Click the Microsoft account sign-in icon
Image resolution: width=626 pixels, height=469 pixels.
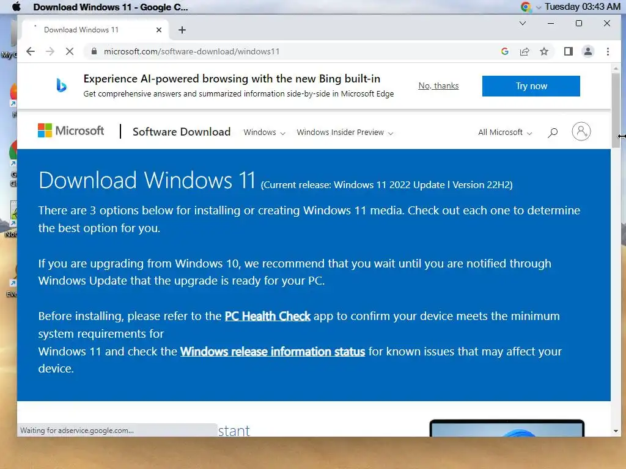pos(581,131)
